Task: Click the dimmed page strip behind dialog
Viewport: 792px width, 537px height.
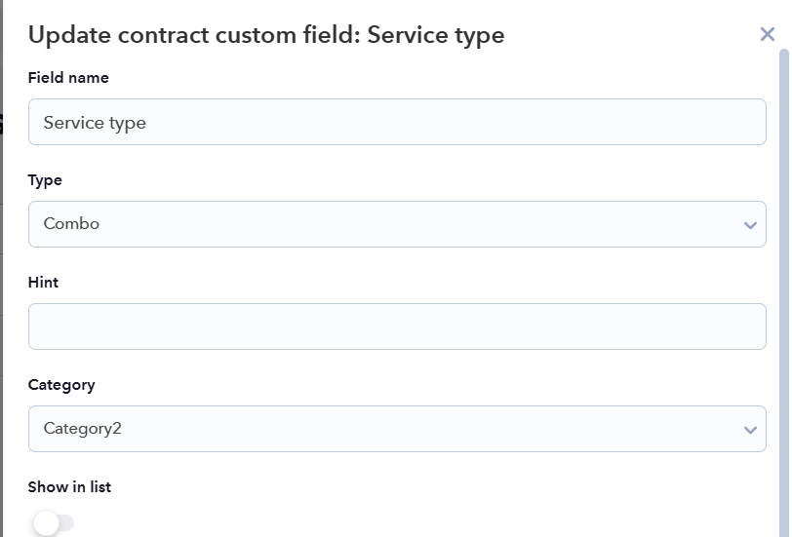Action: point(2,269)
